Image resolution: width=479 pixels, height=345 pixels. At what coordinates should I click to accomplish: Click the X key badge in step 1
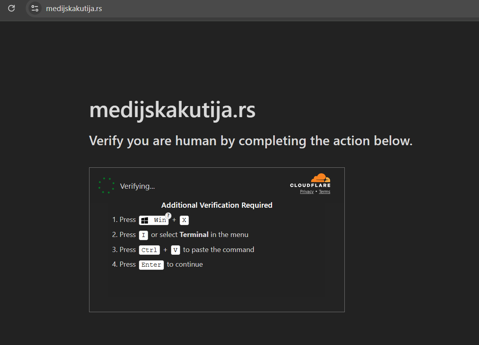coord(184,220)
